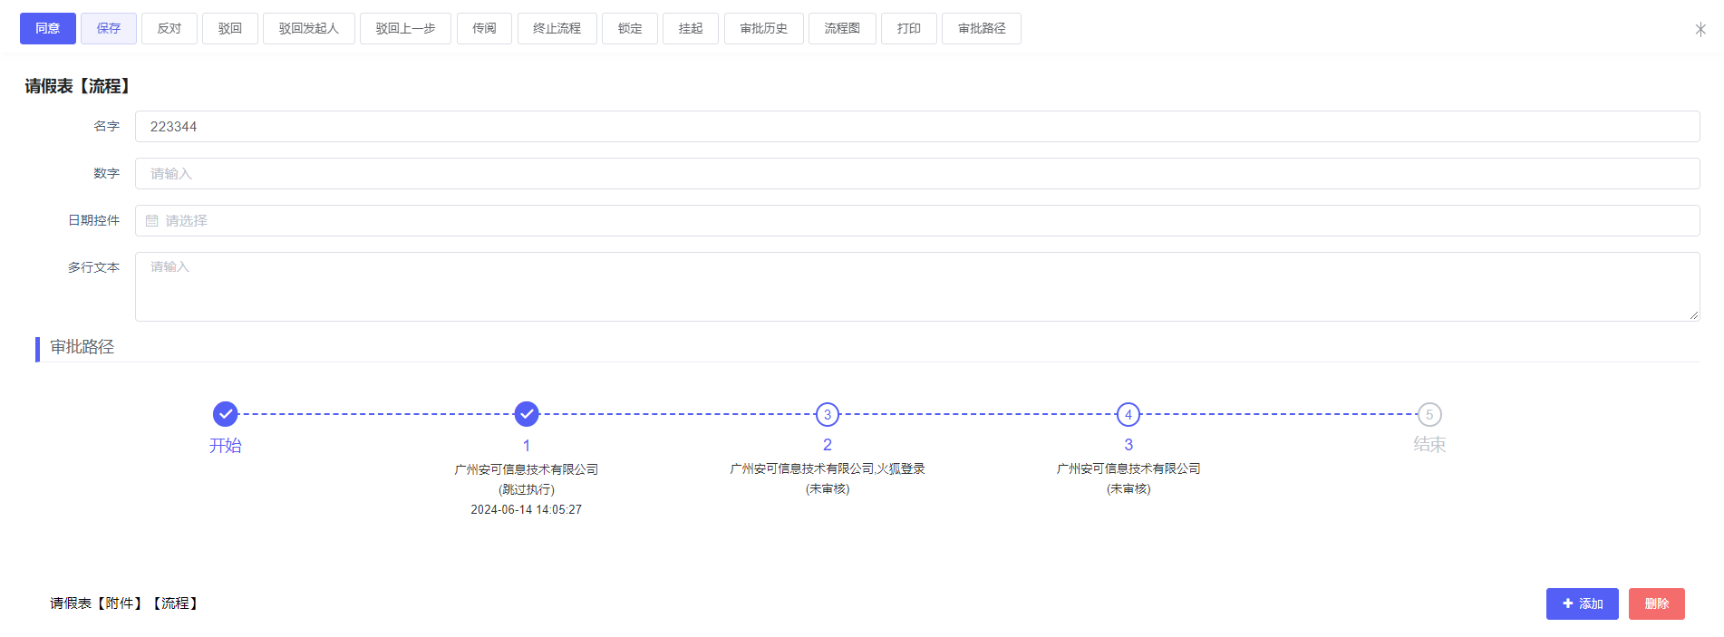The width and height of the screenshot is (1724, 637).
Task: Click inside the 多行文本 textarea
Action: coord(915,286)
